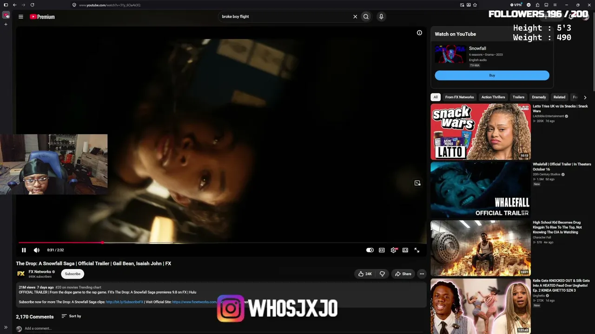The image size is (595, 334).
Task: Open the 'Latto Tries UK vs Us Snacks' title
Action: click(x=560, y=109)
